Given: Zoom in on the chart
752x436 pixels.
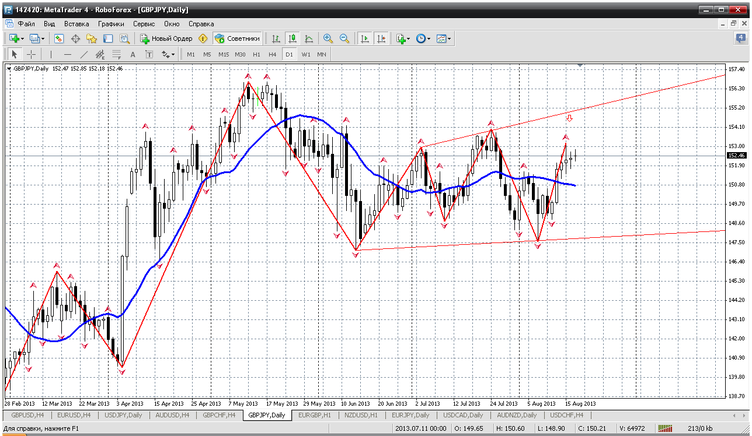Looking at the screenshot, I should click(328, 38).
